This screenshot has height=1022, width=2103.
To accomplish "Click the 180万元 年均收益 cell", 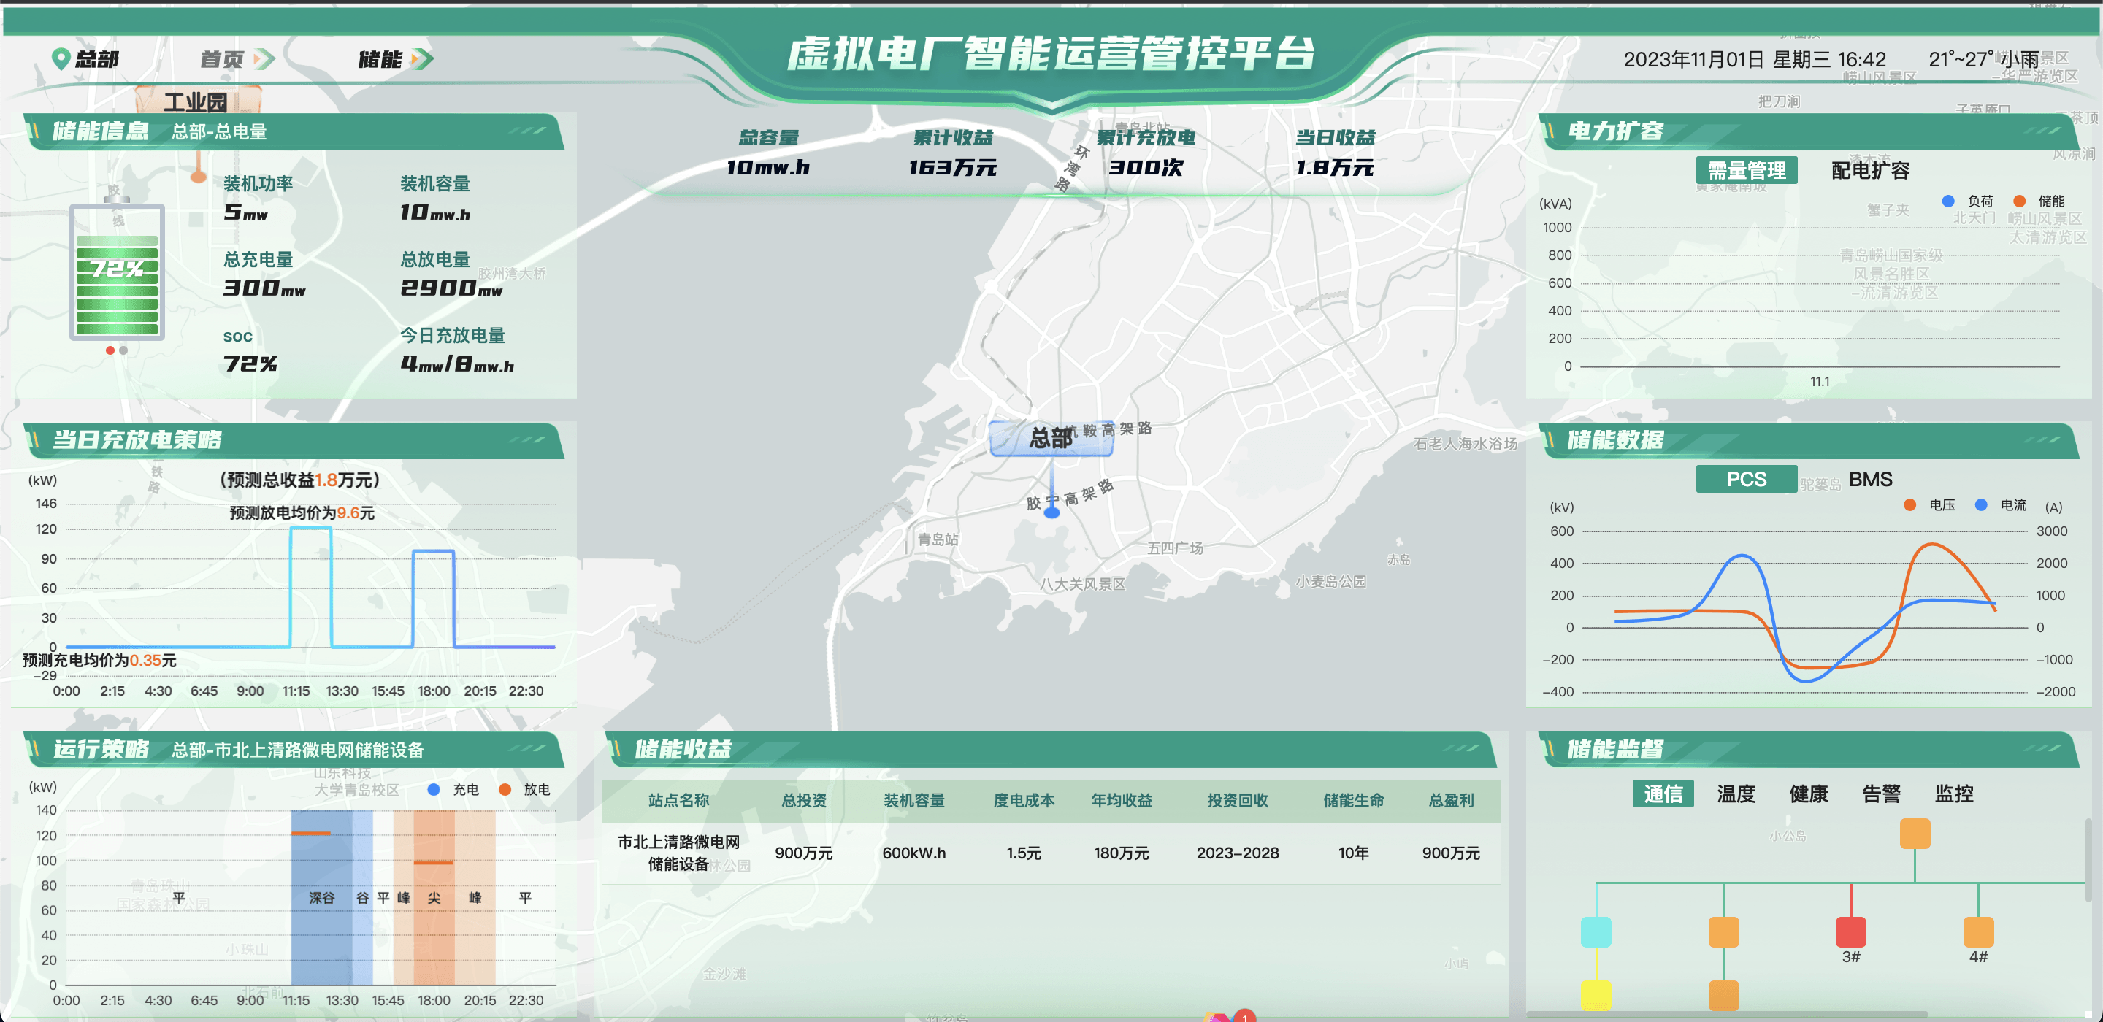I will point(1121,853).
